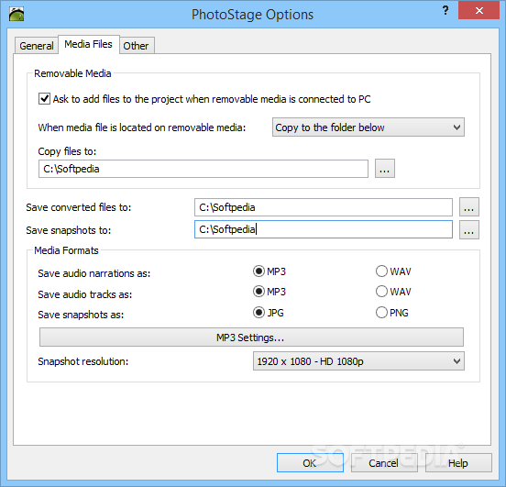Click the Save snapshots to path field
The width and height of the screenshot is (506, 487).
(x=324, y=229)
